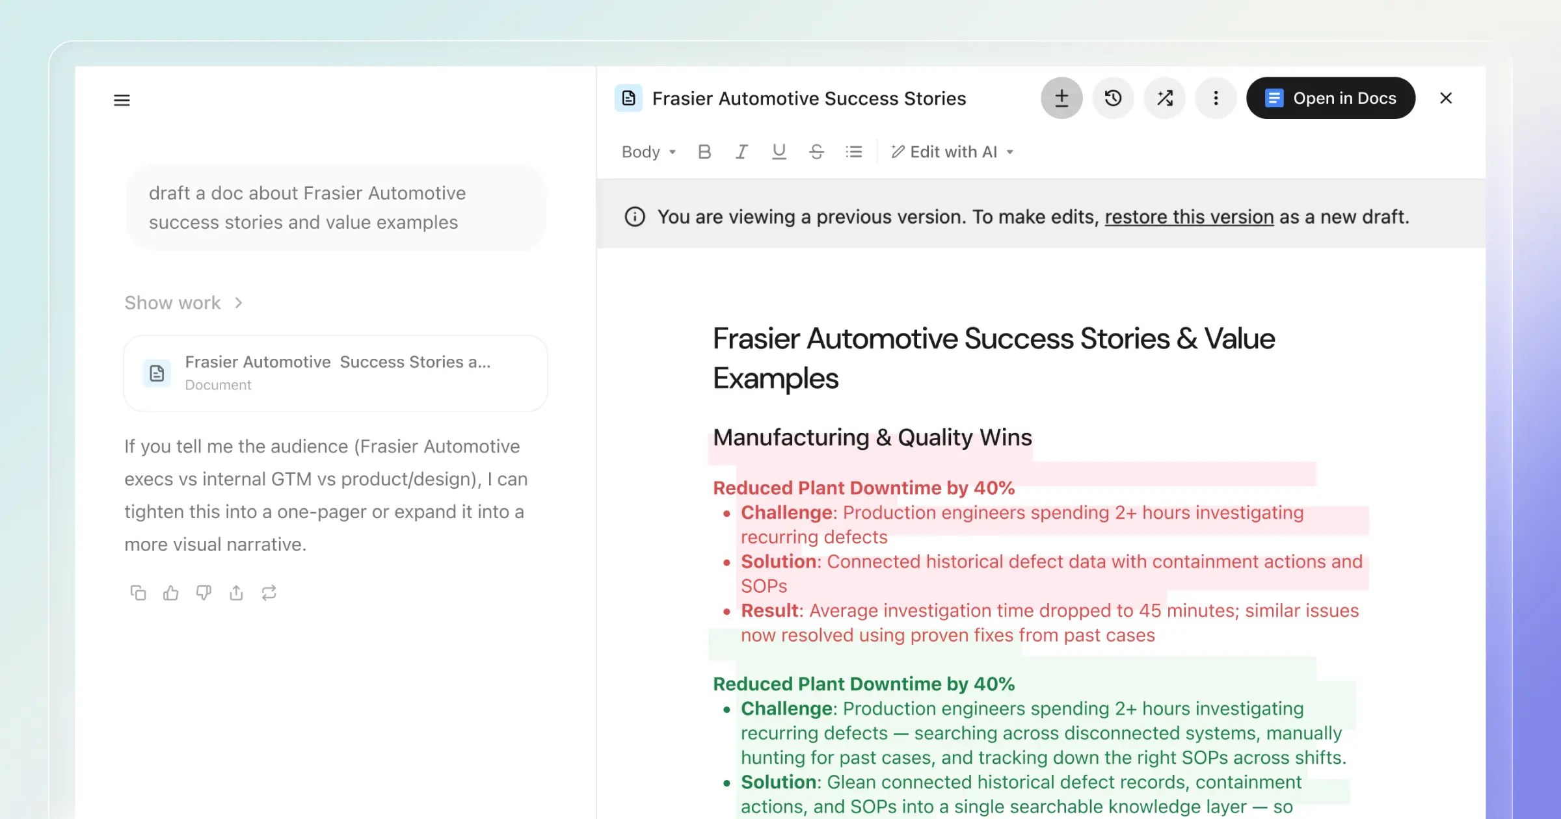Open the Frasier Automotive Success Stories document card

336,373
